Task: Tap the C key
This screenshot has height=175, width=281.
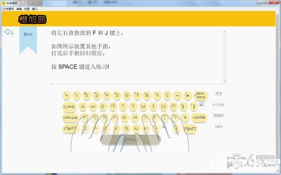Action: [106, 129]
